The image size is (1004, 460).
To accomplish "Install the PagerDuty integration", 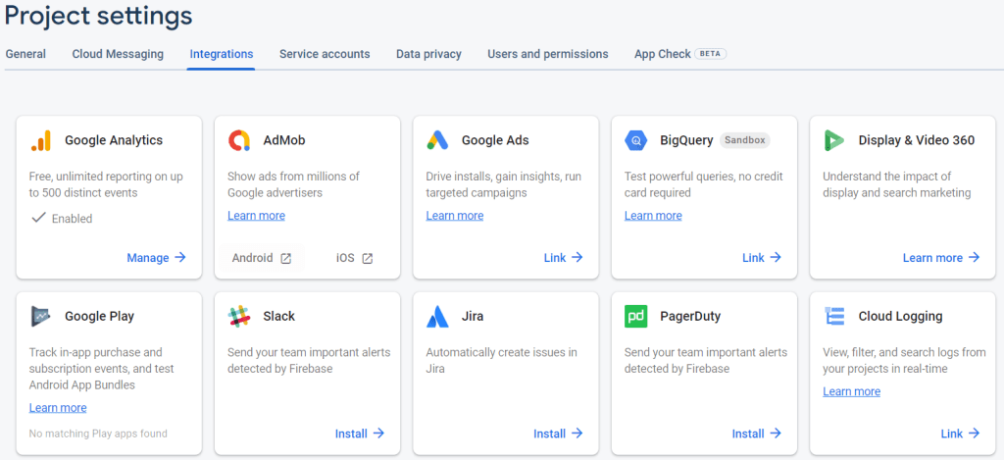I will (x=757, y=434).
